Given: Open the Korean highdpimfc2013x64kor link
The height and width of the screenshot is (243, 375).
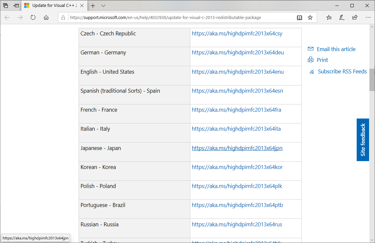Looking at the screenshot, I should click(237, 167).
